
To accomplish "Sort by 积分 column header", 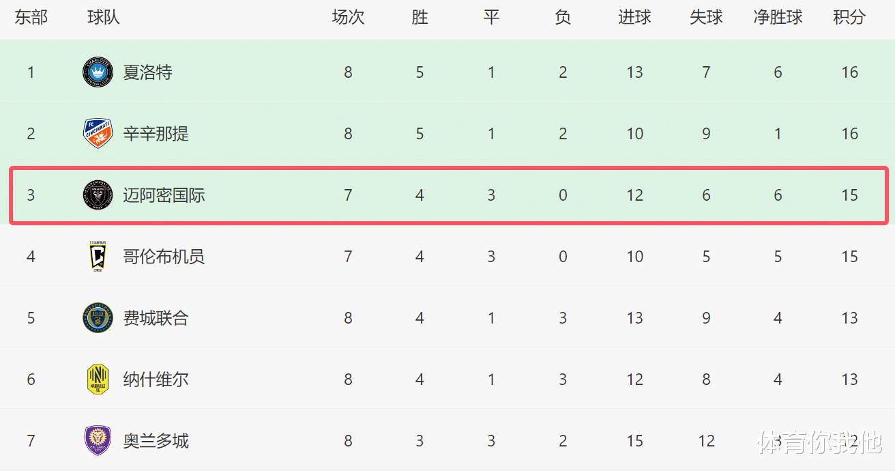I will pyautogui.click(x=849, y=17).
